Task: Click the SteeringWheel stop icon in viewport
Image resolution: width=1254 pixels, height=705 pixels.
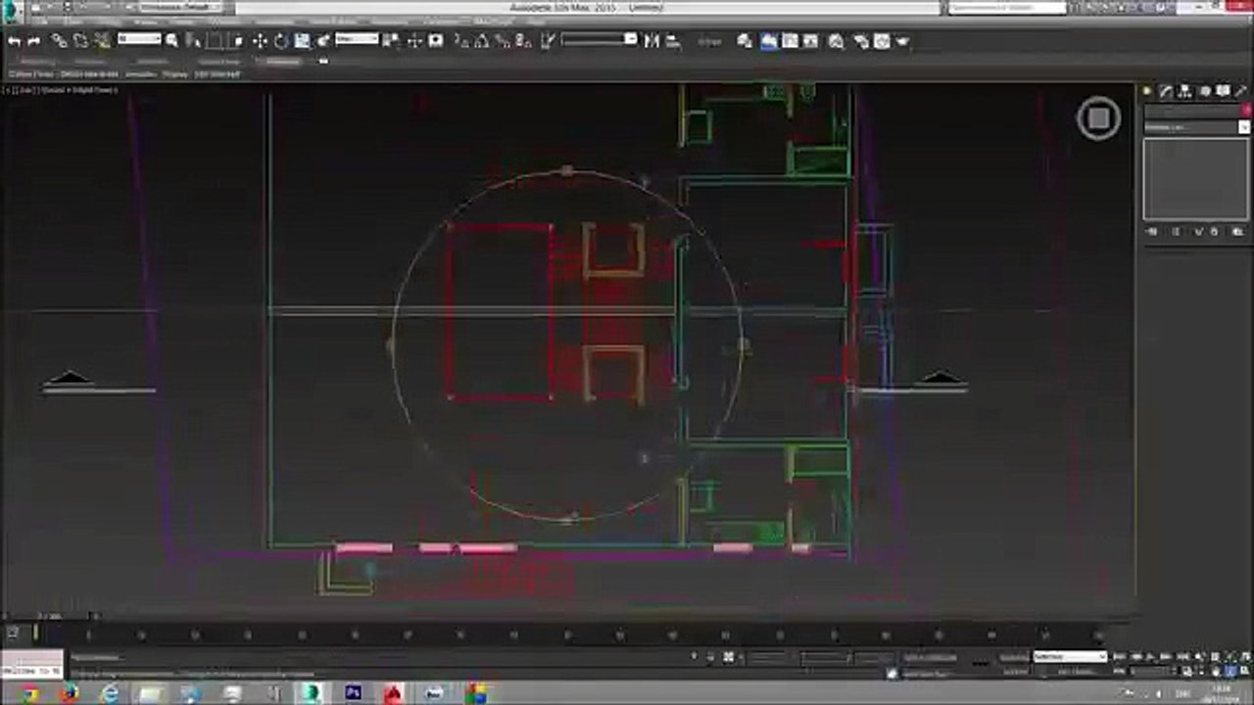Action: tap(1098, 119)
